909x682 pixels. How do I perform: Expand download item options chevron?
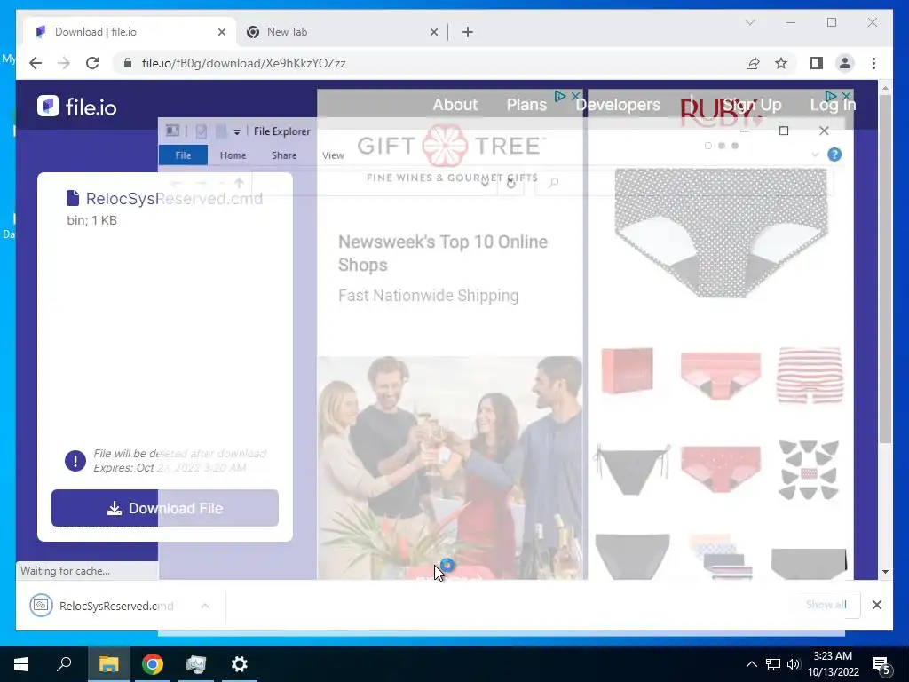(205, 606)
